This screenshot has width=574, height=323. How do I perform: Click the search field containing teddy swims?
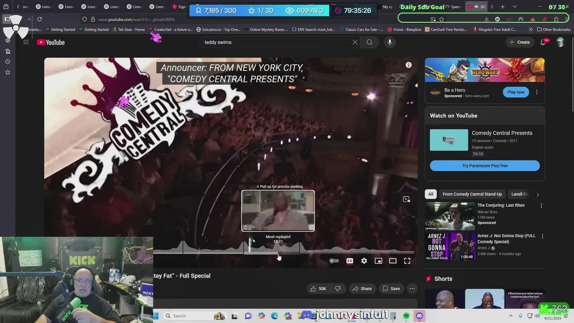276,42
